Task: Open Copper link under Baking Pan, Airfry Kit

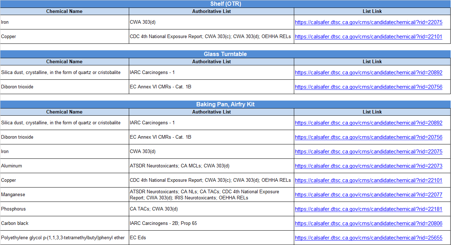Action: (368, 180)
